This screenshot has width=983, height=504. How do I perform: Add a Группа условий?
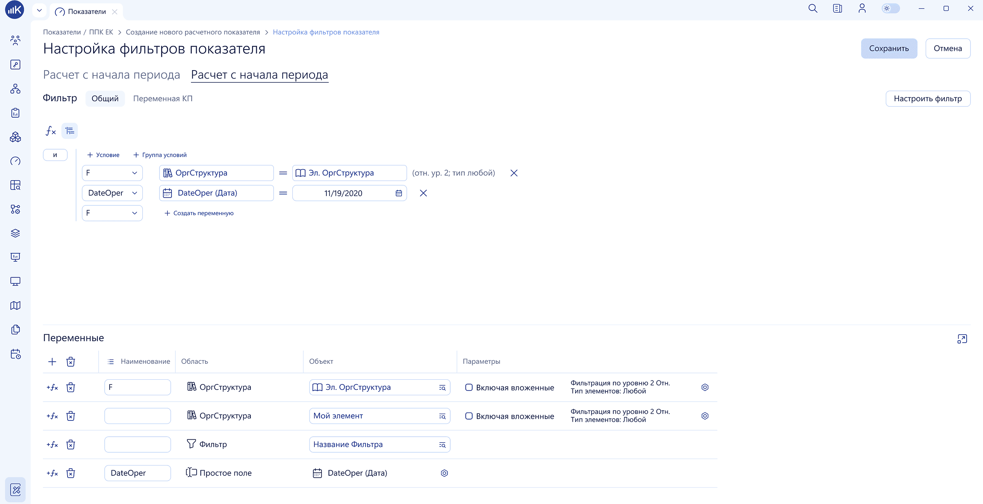160,155
